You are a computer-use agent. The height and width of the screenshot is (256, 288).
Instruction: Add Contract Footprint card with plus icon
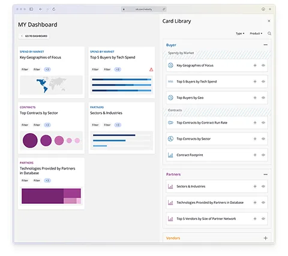pyautogui.click(x=255, y=155)
